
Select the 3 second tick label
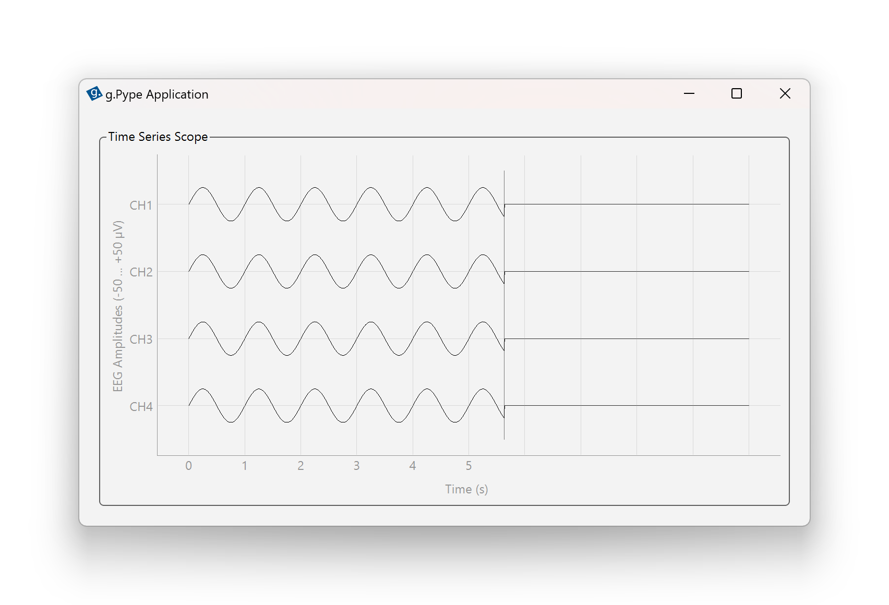point(356,466)
